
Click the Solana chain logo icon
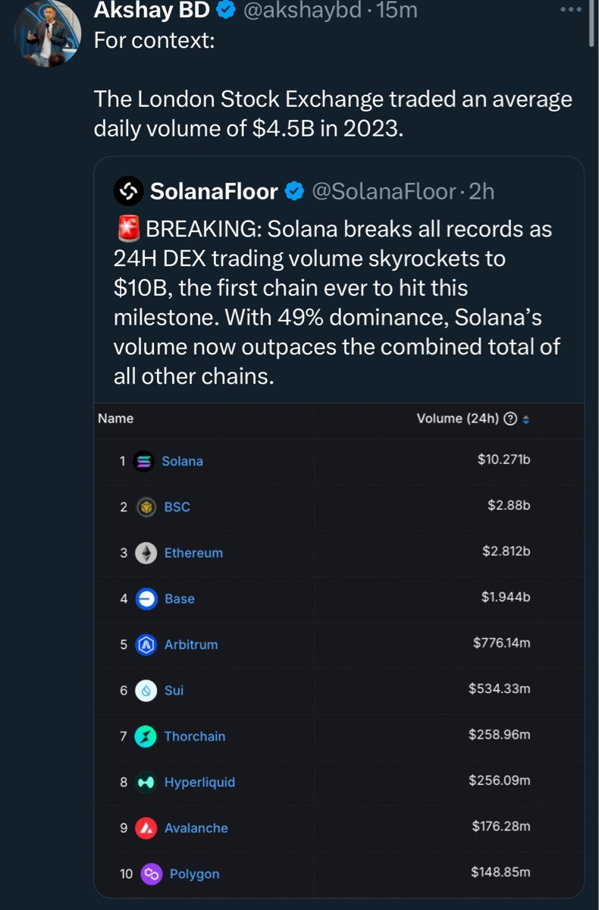(x=144, y=461)
